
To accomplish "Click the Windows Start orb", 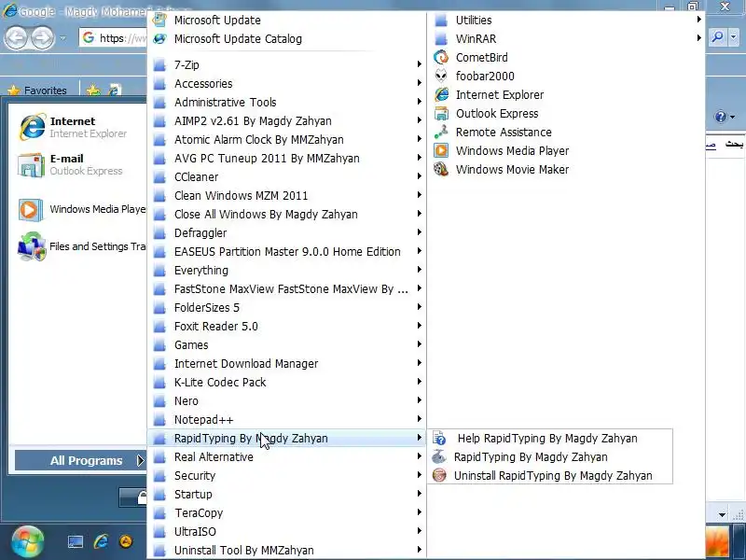I will click(x=27, y=542).
